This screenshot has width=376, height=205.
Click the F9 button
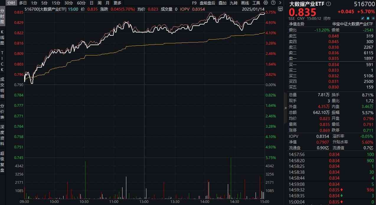[194, 3]
